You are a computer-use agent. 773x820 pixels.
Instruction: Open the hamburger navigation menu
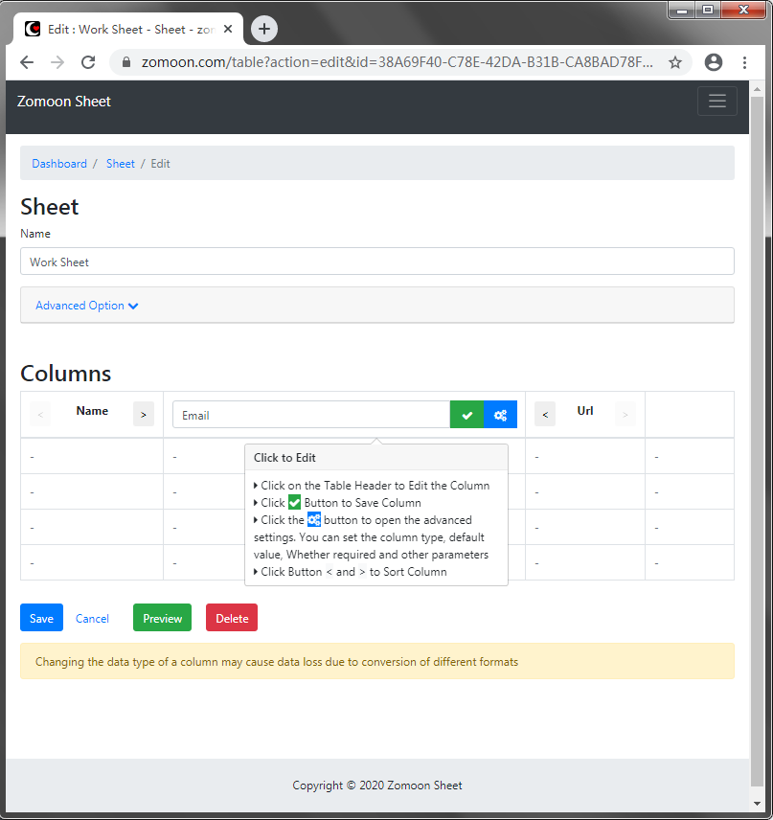pos(716,102)
